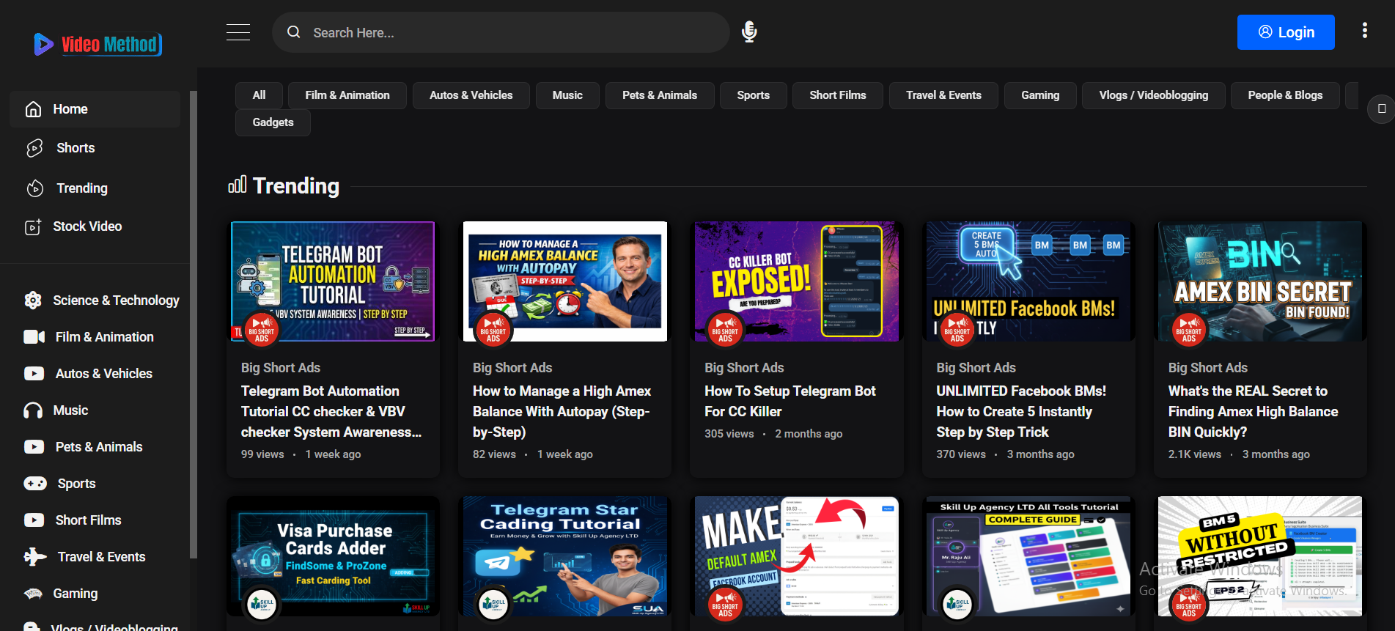Select the Sports category chip
Image resolution: width=1395 pixels, height=631 pixels.
pyautogui.click(x=753, y=95)
